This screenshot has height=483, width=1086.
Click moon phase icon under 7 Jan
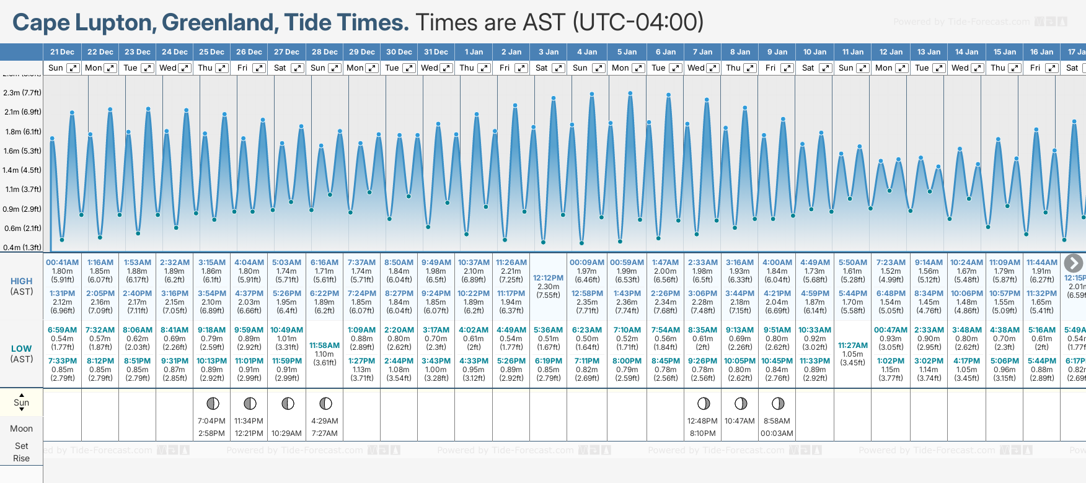point(704,404)
